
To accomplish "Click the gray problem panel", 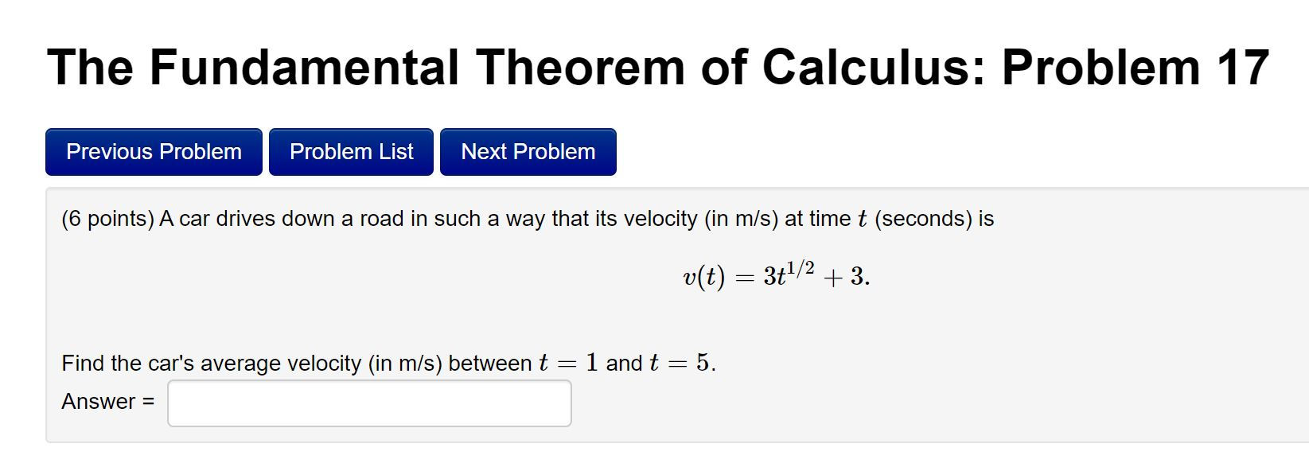I will pos(1034,318).
